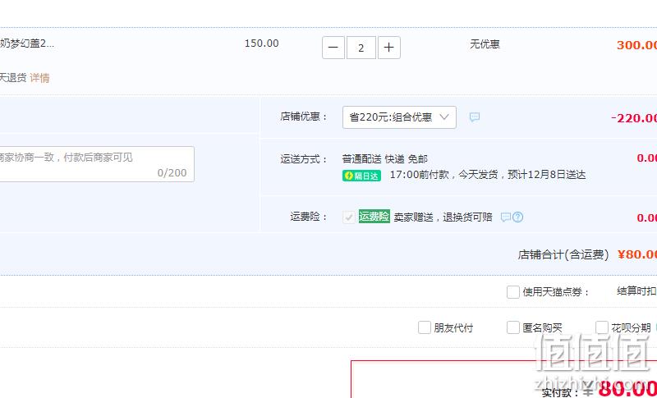Click the 无优惠 text

(485, 44)
